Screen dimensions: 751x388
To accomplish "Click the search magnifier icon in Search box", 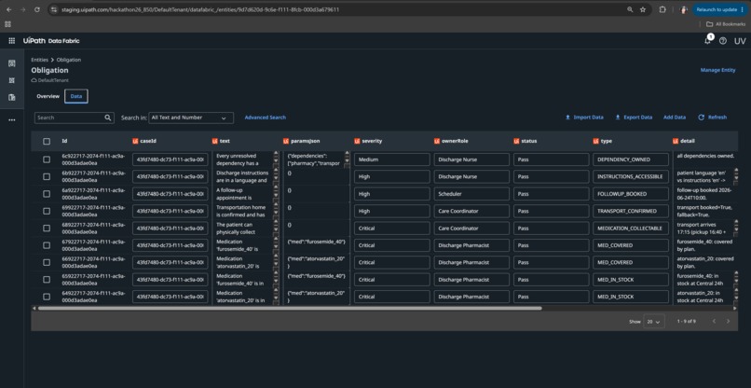I will pyautogui.click(x=108, y=118).
